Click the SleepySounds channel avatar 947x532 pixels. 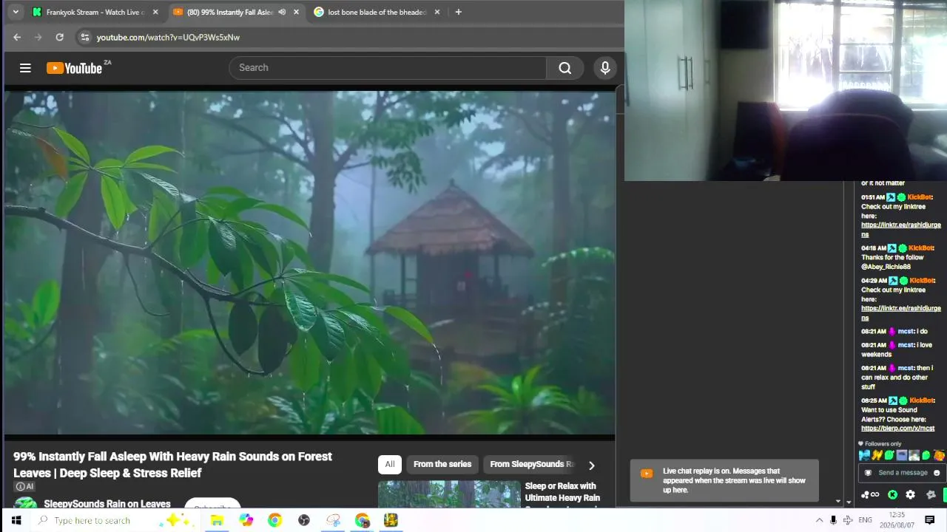[x=26, y=502]
